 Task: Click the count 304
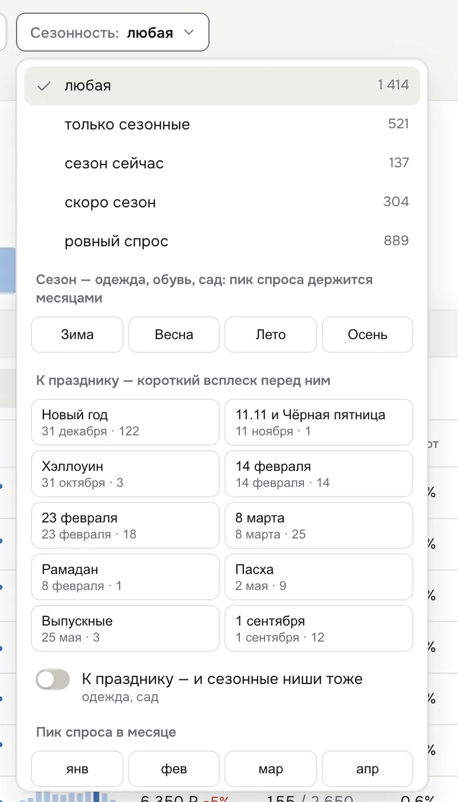396,202
